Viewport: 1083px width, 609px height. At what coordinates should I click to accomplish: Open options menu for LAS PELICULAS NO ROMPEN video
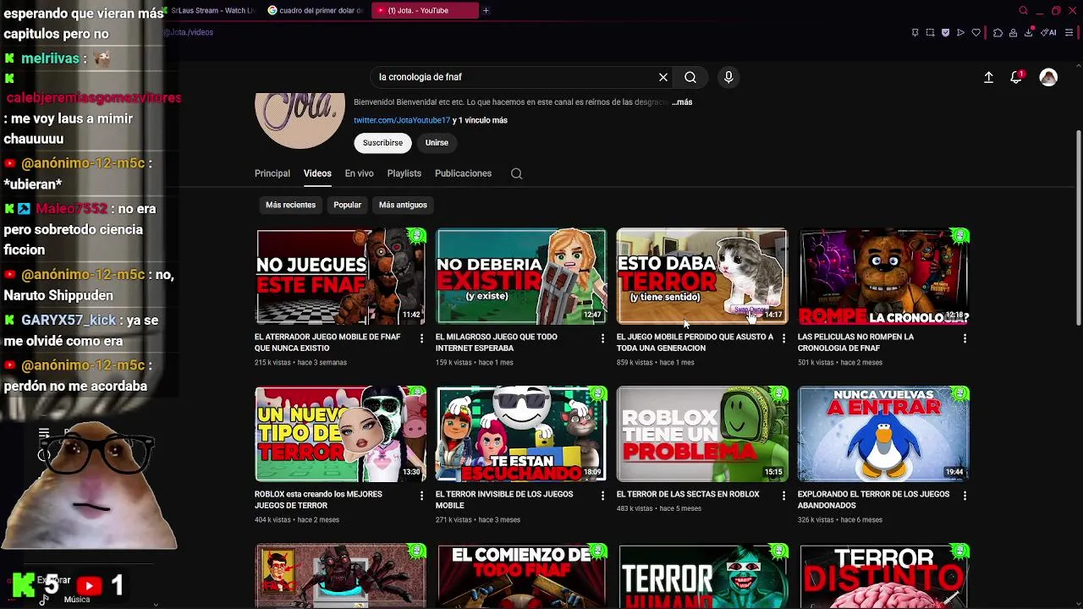tap(965, 338)
